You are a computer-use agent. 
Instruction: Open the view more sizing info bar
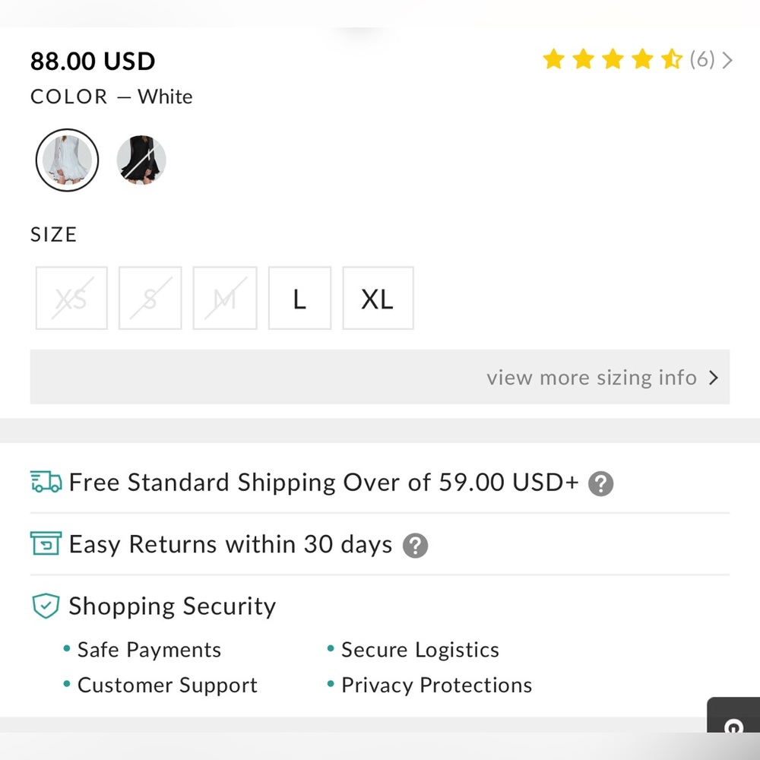tap(379, 377)
